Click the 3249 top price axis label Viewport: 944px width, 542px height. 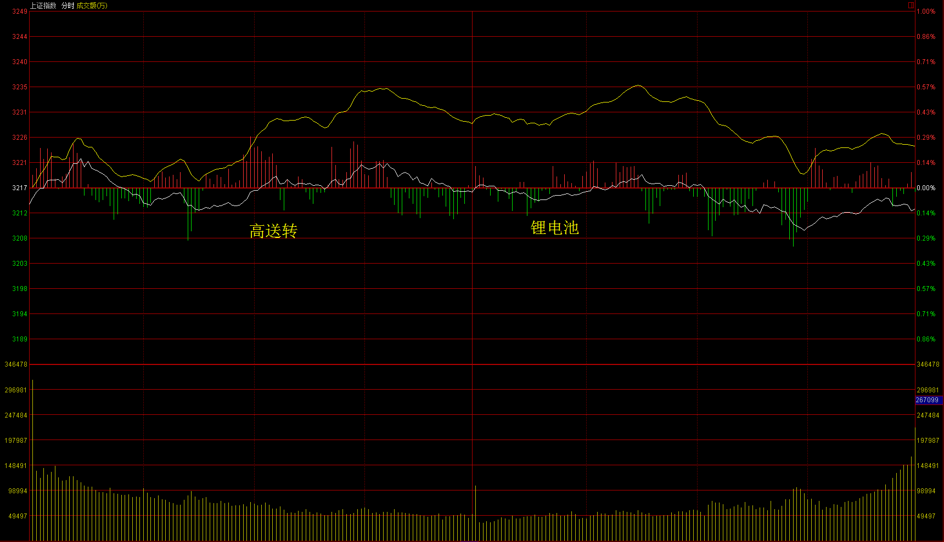20,12
